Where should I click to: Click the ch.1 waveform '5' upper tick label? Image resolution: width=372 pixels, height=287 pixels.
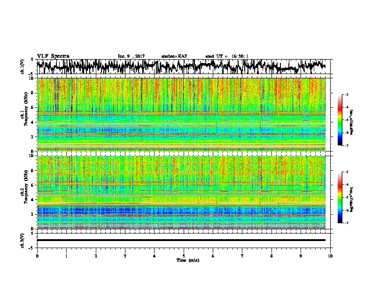(x=32, y=60)
